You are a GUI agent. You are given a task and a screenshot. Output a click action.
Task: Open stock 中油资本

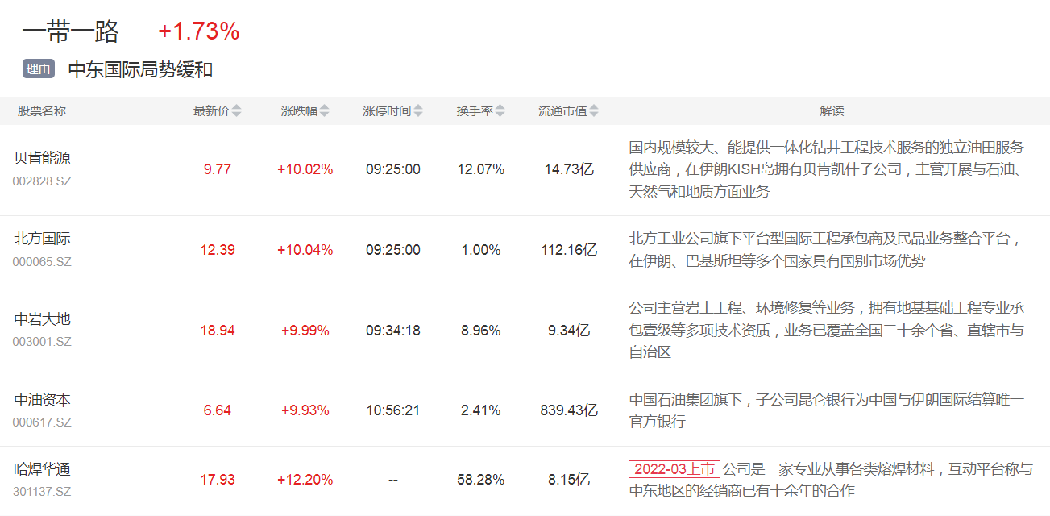[x=43, y=400]
